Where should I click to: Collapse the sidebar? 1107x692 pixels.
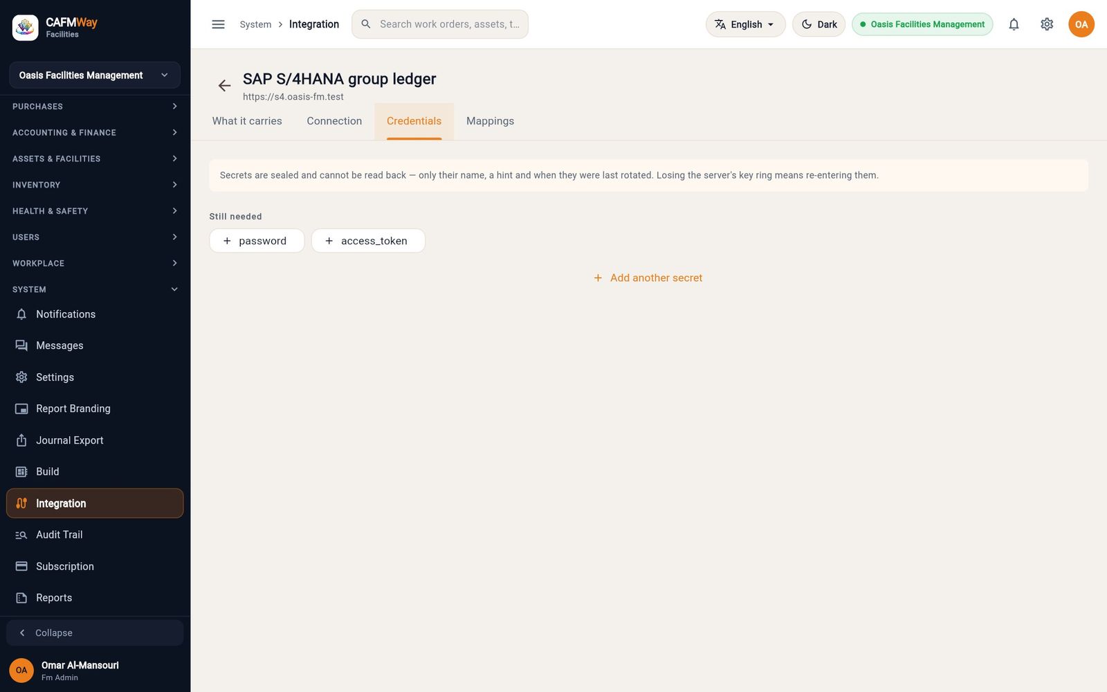click(95, 633)
